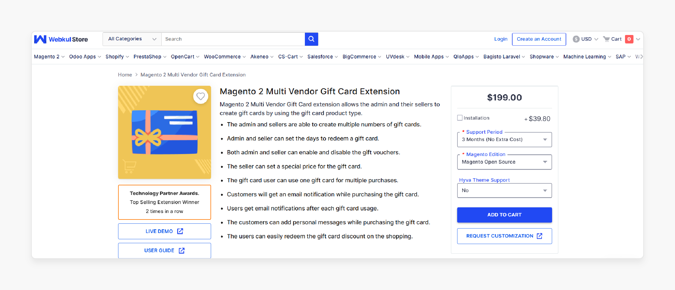The height and width of the screenshot is (290, 675).
Task: Click the User Guide external link icon
Action: pyautogui.click(x=182, y=251)
